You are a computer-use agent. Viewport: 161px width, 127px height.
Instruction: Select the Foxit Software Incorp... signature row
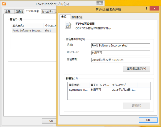coord(34,31)
